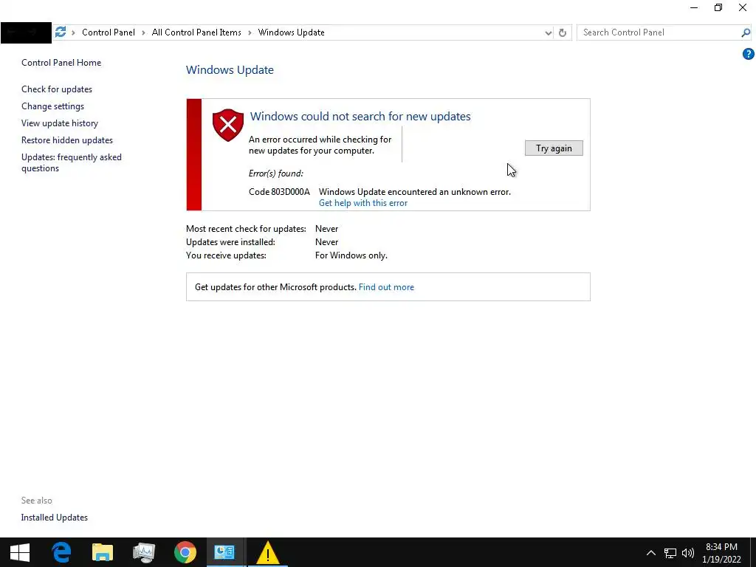Open File Explorer from the taskbar
The height and width of the screenshot is (567, 756).
[x=103, y=552]
